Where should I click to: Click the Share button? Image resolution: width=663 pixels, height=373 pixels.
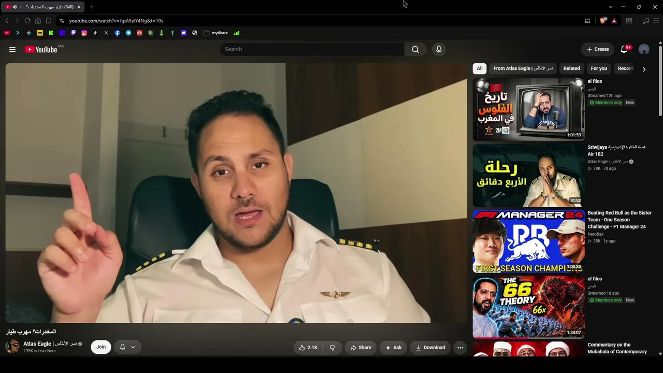click(361, 348)
